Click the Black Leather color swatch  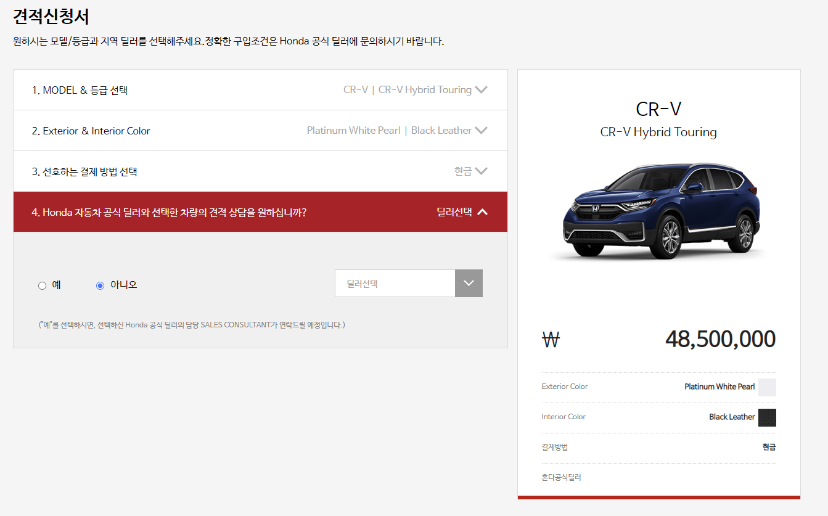tap(767, 417)
